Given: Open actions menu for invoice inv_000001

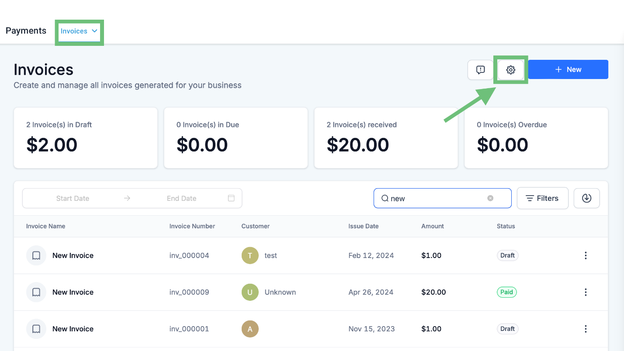Looking at the screenshot, I should click(x=586, y=329).
